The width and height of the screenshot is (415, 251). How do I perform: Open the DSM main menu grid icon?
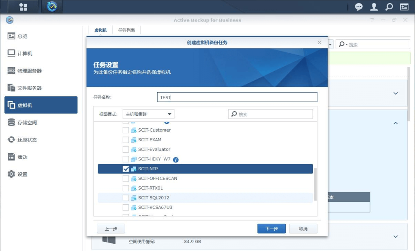tap(23, 7)
